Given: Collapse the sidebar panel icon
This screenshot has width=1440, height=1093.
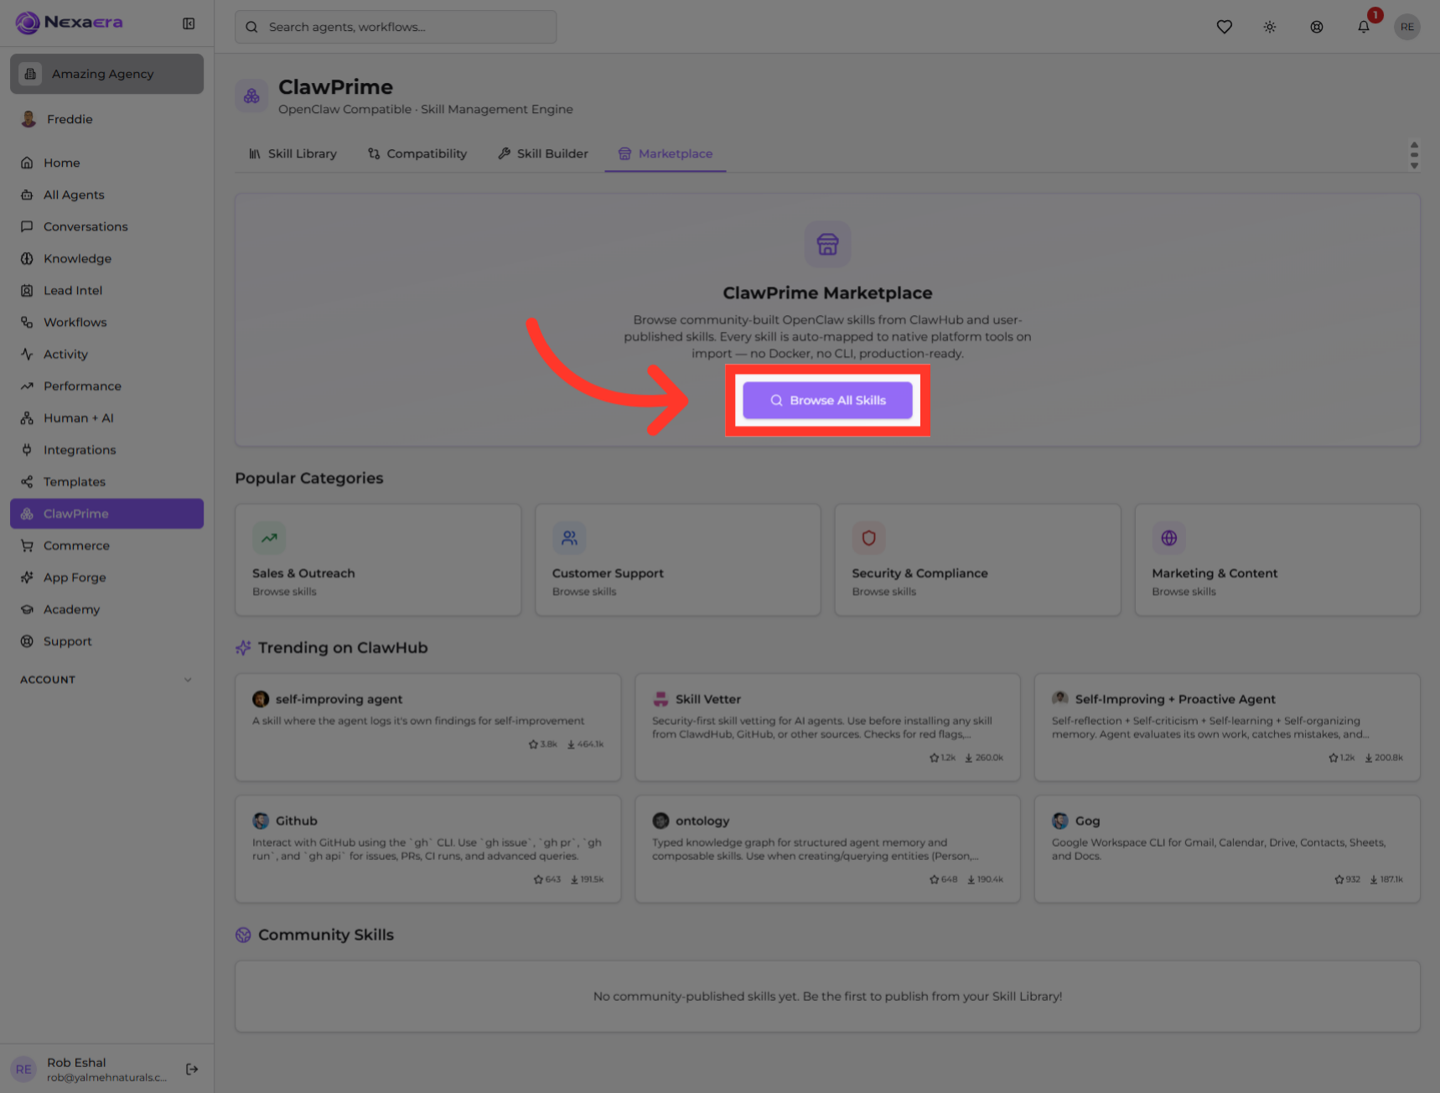Looking at the screenshot, I should pyautogui.click(x=189, y=23).
